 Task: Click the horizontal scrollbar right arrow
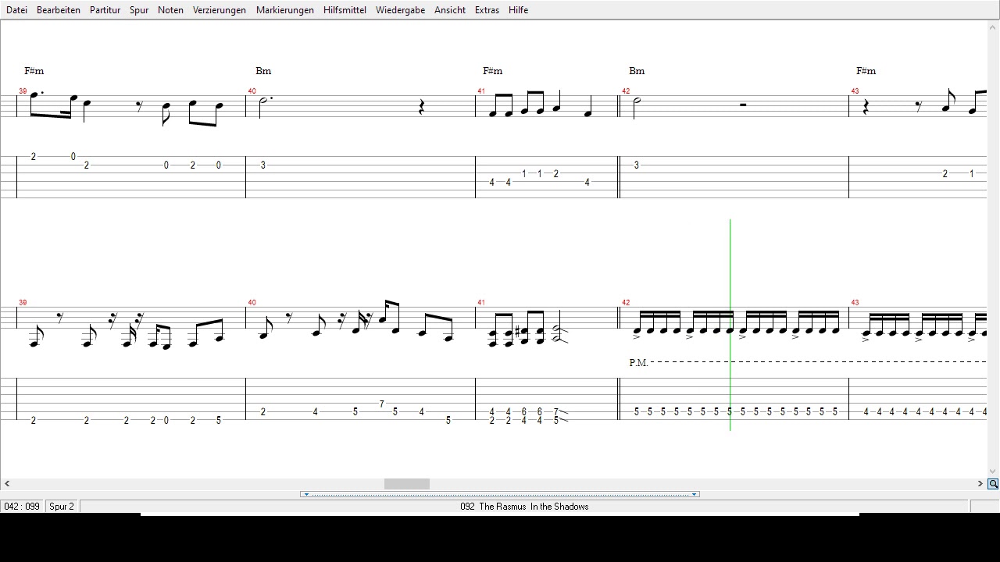tap(980, 484)
